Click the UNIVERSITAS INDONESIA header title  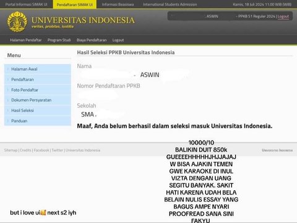(x=83, y=20)
